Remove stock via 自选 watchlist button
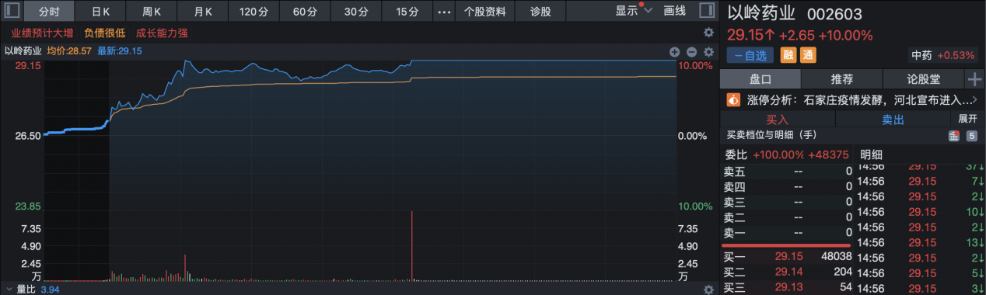Viewport: 986px width, 295px height. [x=750, y=55]
